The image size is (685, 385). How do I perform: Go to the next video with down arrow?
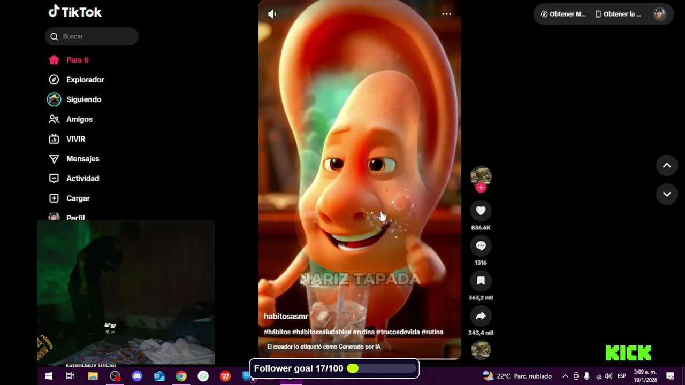667,194
